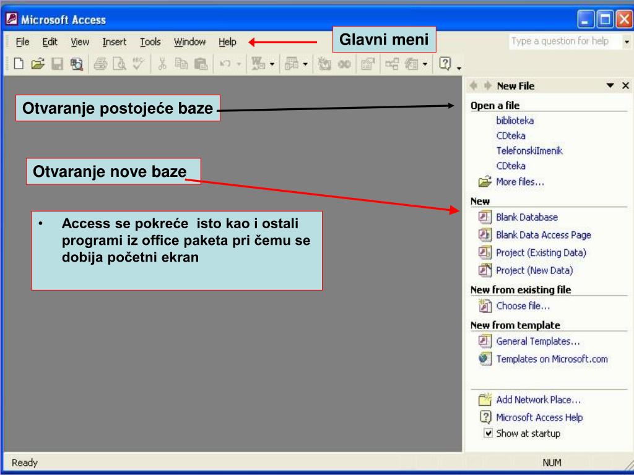Viewport: 634px width, 475px height.
Task: Click the Analyze toolbar icon
Action: click(291, 64)
